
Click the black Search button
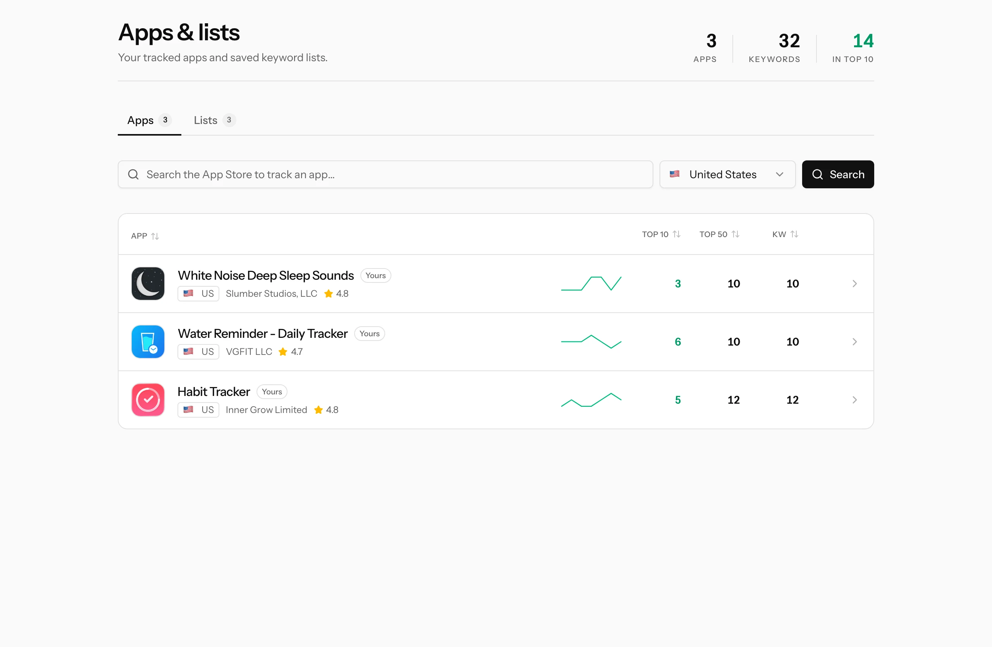pos(838,174)
